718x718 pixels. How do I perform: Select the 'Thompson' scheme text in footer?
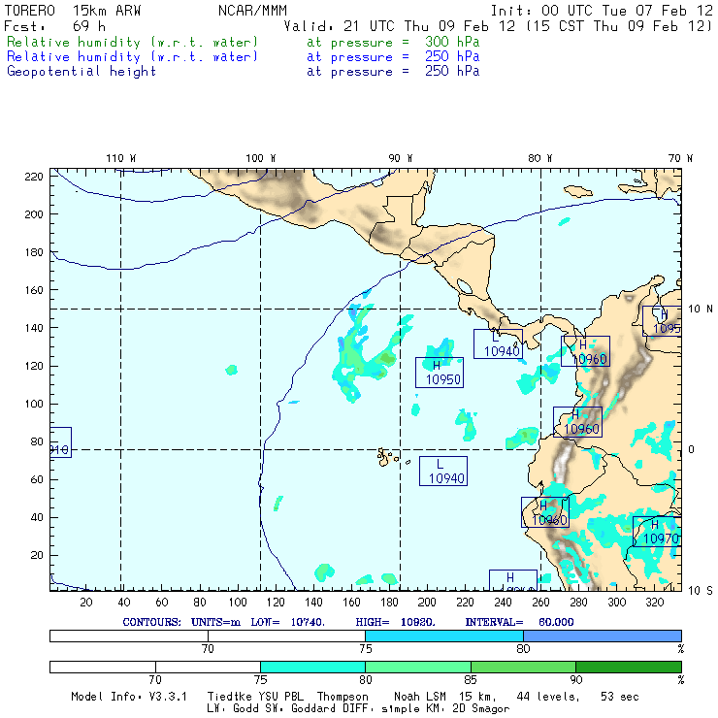[343, 697]
